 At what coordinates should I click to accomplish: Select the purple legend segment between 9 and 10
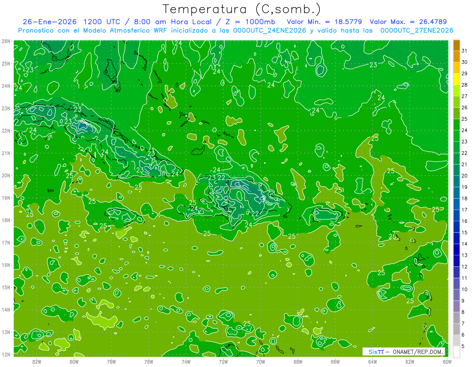click(456, 295)
